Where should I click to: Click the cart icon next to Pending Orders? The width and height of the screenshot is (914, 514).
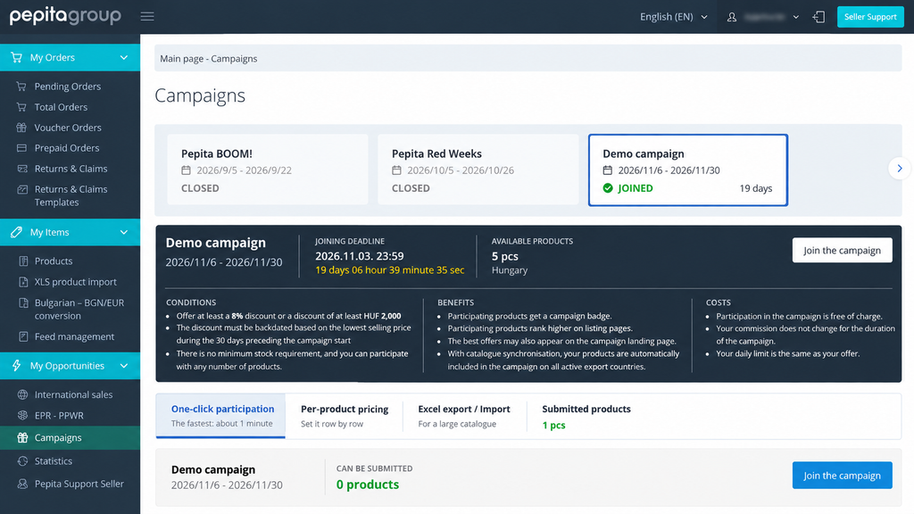tap(21, 87)
